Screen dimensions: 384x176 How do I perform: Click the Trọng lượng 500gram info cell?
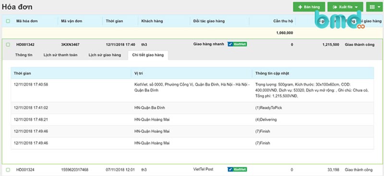pyautogui.click(x=312, y=90)
